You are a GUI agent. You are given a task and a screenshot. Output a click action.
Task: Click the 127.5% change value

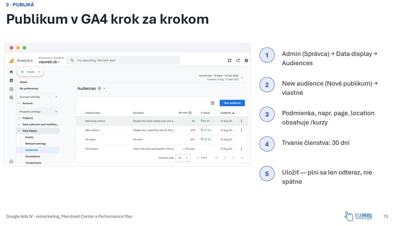pyautogui.click(x=206, y=130)
